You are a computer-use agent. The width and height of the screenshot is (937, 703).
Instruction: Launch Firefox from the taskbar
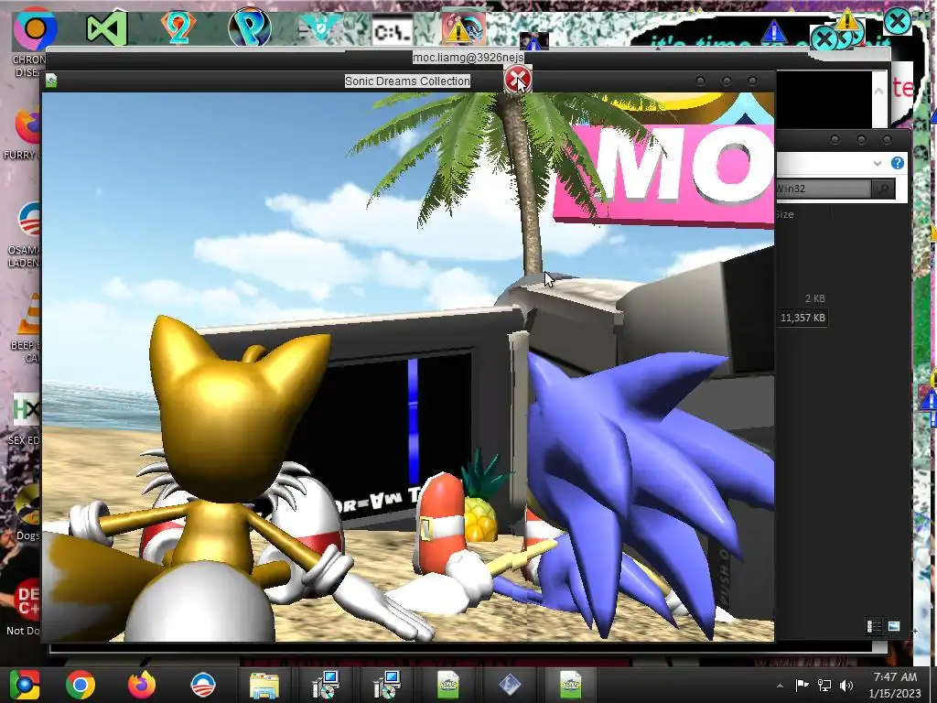[x=142, y=685]
